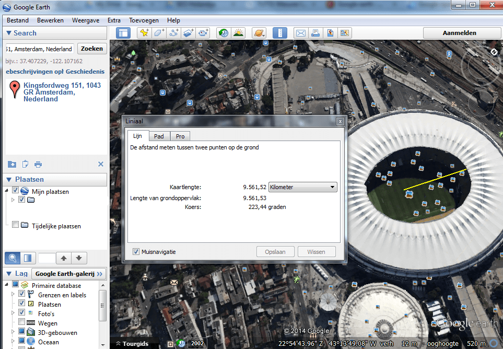
Task: Collapse the Plaatsen panel
Action: click(x=9, y=179)
